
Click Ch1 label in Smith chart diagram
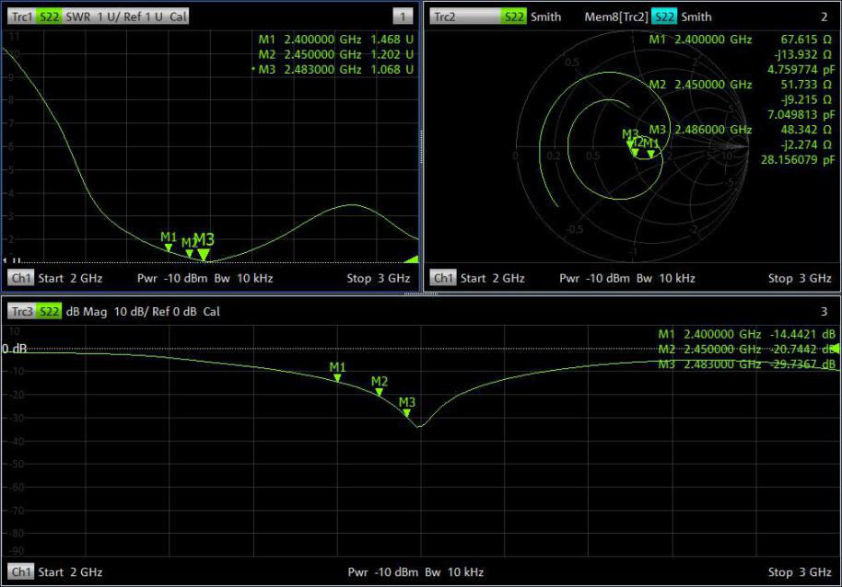pyautogui.click(x=443, y=278)
